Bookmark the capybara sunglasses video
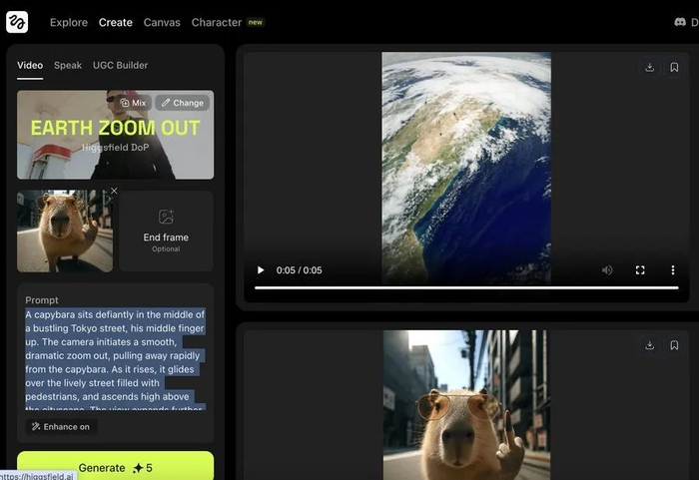The image size is (699, 480). 674,345
